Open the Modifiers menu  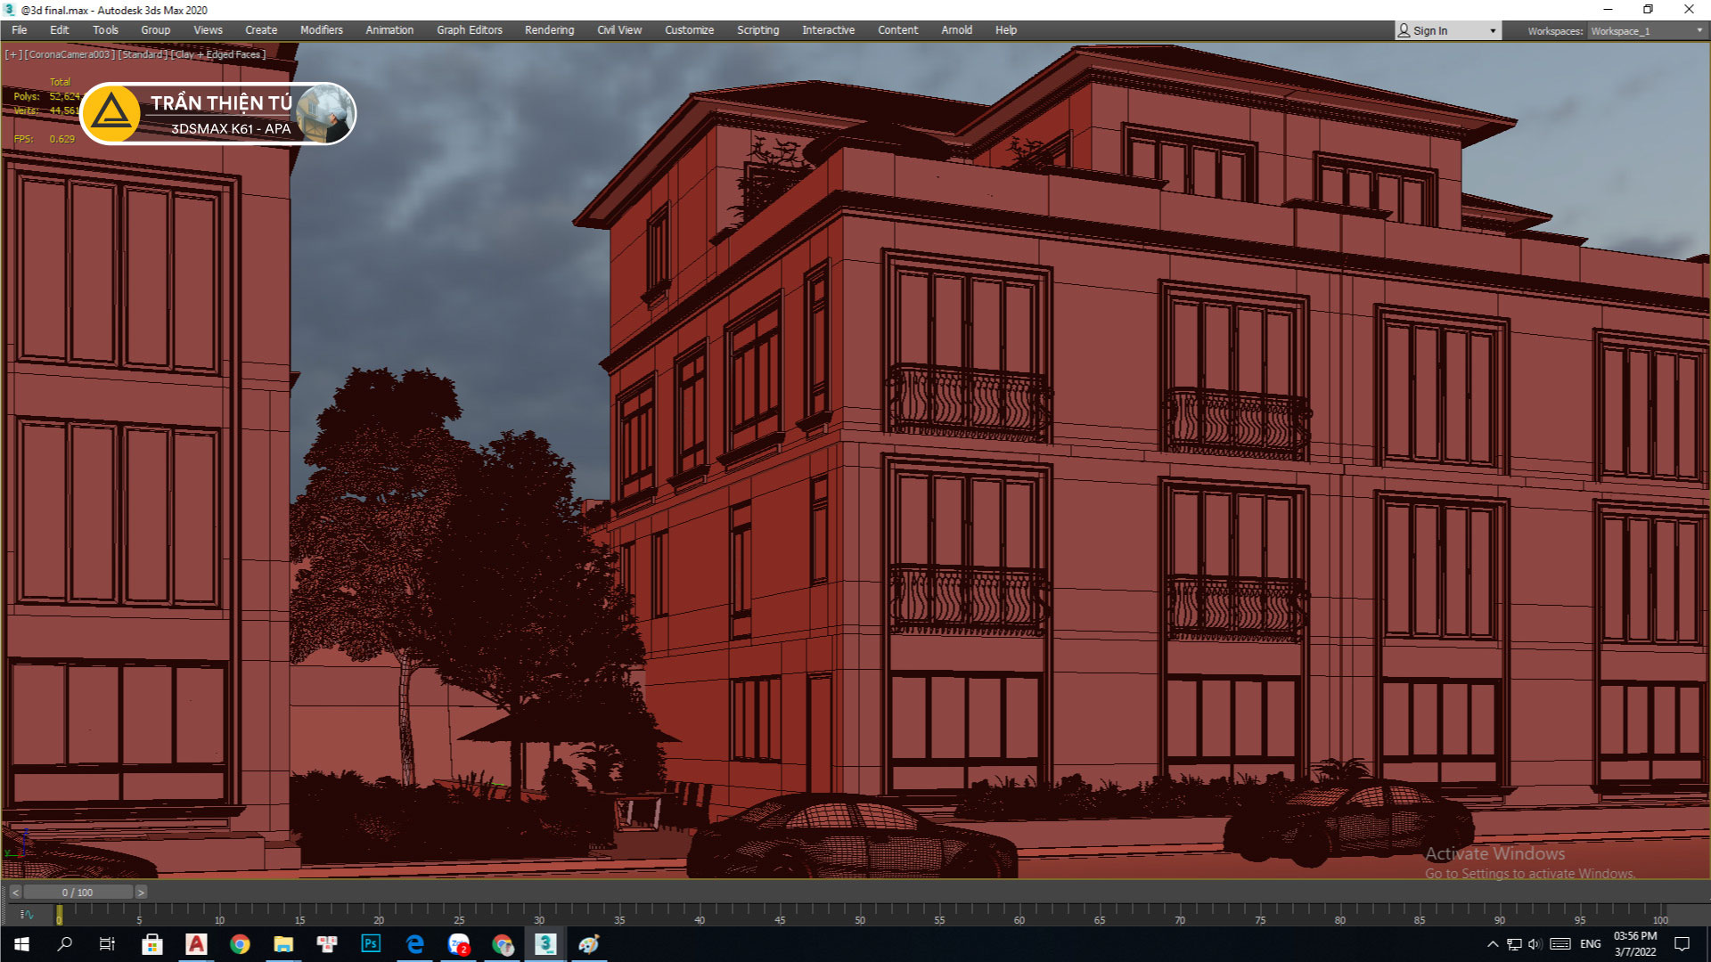(x=321, y=30)
